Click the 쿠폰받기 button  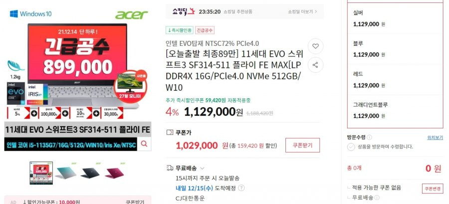click(302, 145)
